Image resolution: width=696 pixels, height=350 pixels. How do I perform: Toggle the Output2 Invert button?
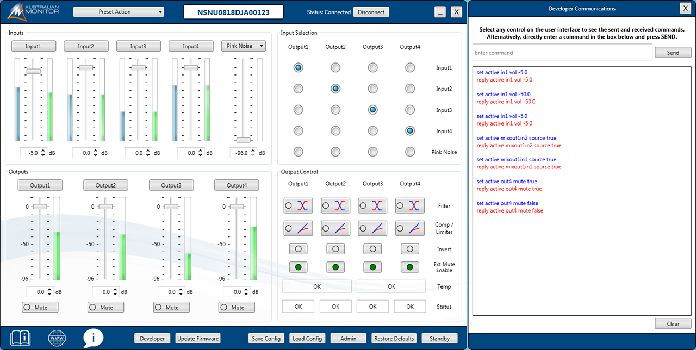coord(335,249)
